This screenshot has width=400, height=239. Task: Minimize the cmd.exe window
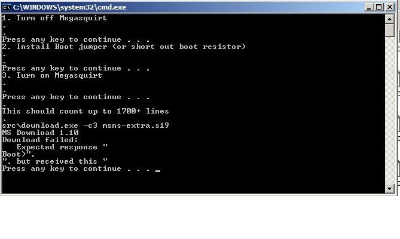coord(369,7)
